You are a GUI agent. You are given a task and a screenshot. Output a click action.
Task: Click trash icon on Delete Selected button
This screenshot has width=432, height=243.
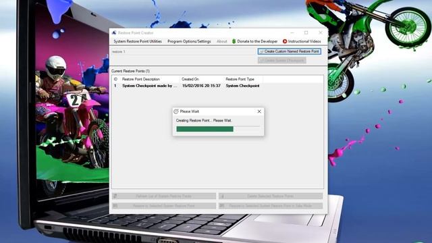(222, 196)
